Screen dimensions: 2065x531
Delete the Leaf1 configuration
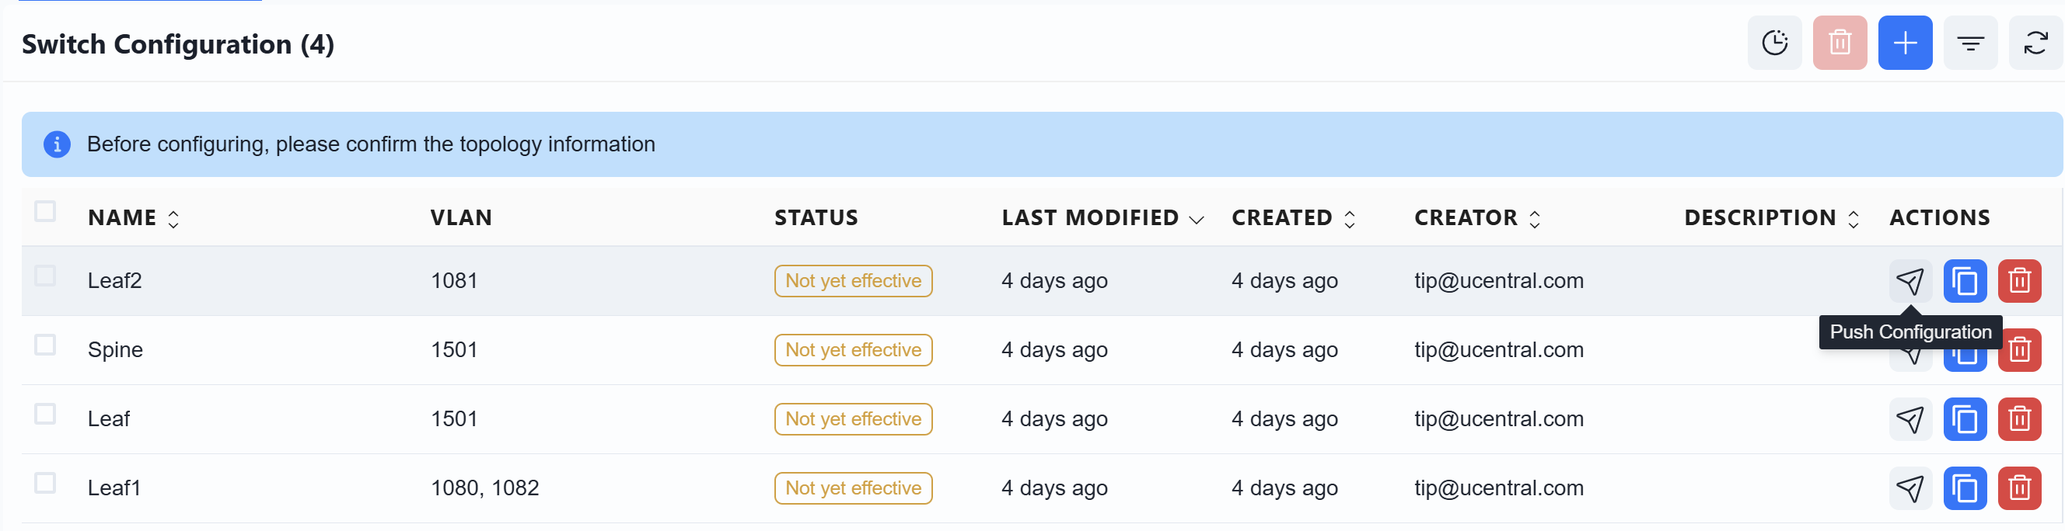click(x=2019, y=488)
